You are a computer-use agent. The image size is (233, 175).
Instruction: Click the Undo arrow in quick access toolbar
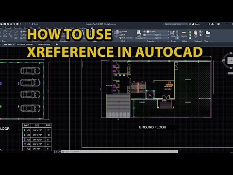pos(20,24)
